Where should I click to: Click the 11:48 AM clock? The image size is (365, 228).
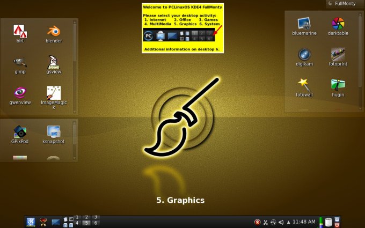coord(304,222)
